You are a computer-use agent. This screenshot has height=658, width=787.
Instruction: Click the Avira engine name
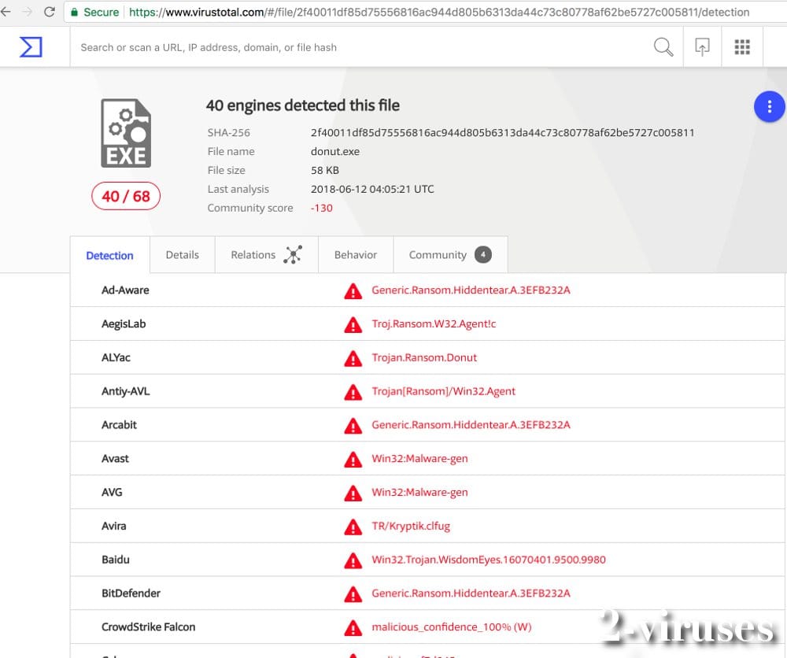pos(114,526)
